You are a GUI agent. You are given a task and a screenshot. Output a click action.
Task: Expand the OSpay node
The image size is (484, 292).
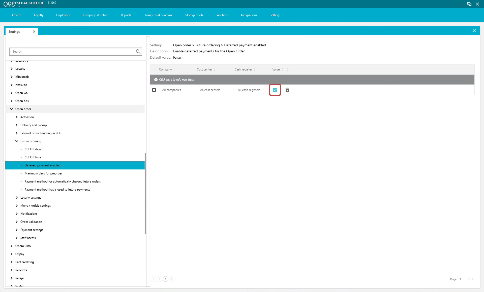[x=12, y=254]
